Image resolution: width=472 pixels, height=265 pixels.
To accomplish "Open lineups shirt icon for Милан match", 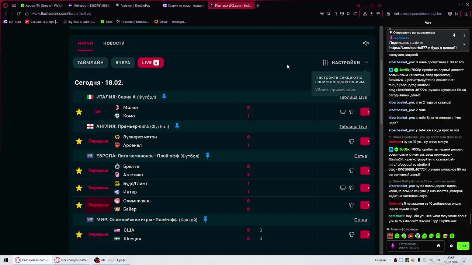I will pyautogui.click(x=351, y=112).
